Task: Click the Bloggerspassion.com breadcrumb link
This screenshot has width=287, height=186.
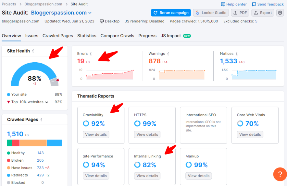Action: (x=43, y=4)
